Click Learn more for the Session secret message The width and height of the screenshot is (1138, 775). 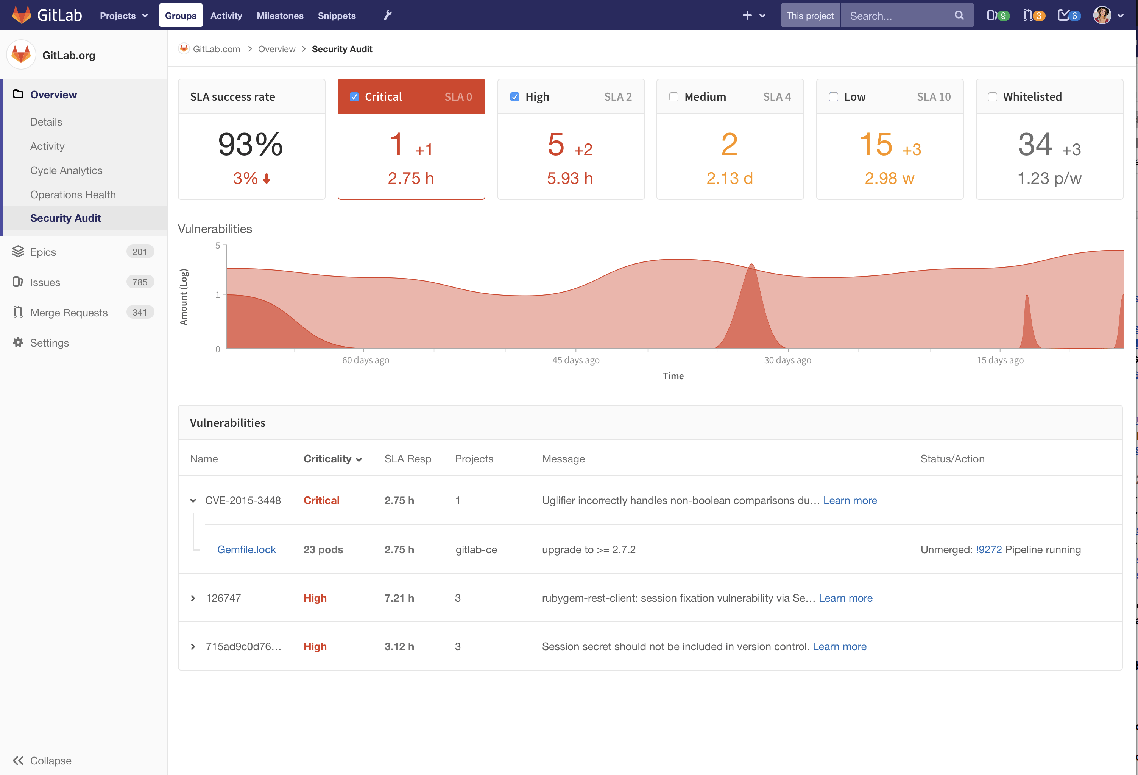point(839,646)
